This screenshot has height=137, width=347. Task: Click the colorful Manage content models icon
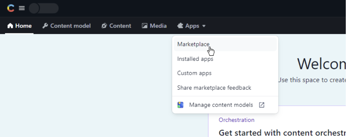coord(180,105)
